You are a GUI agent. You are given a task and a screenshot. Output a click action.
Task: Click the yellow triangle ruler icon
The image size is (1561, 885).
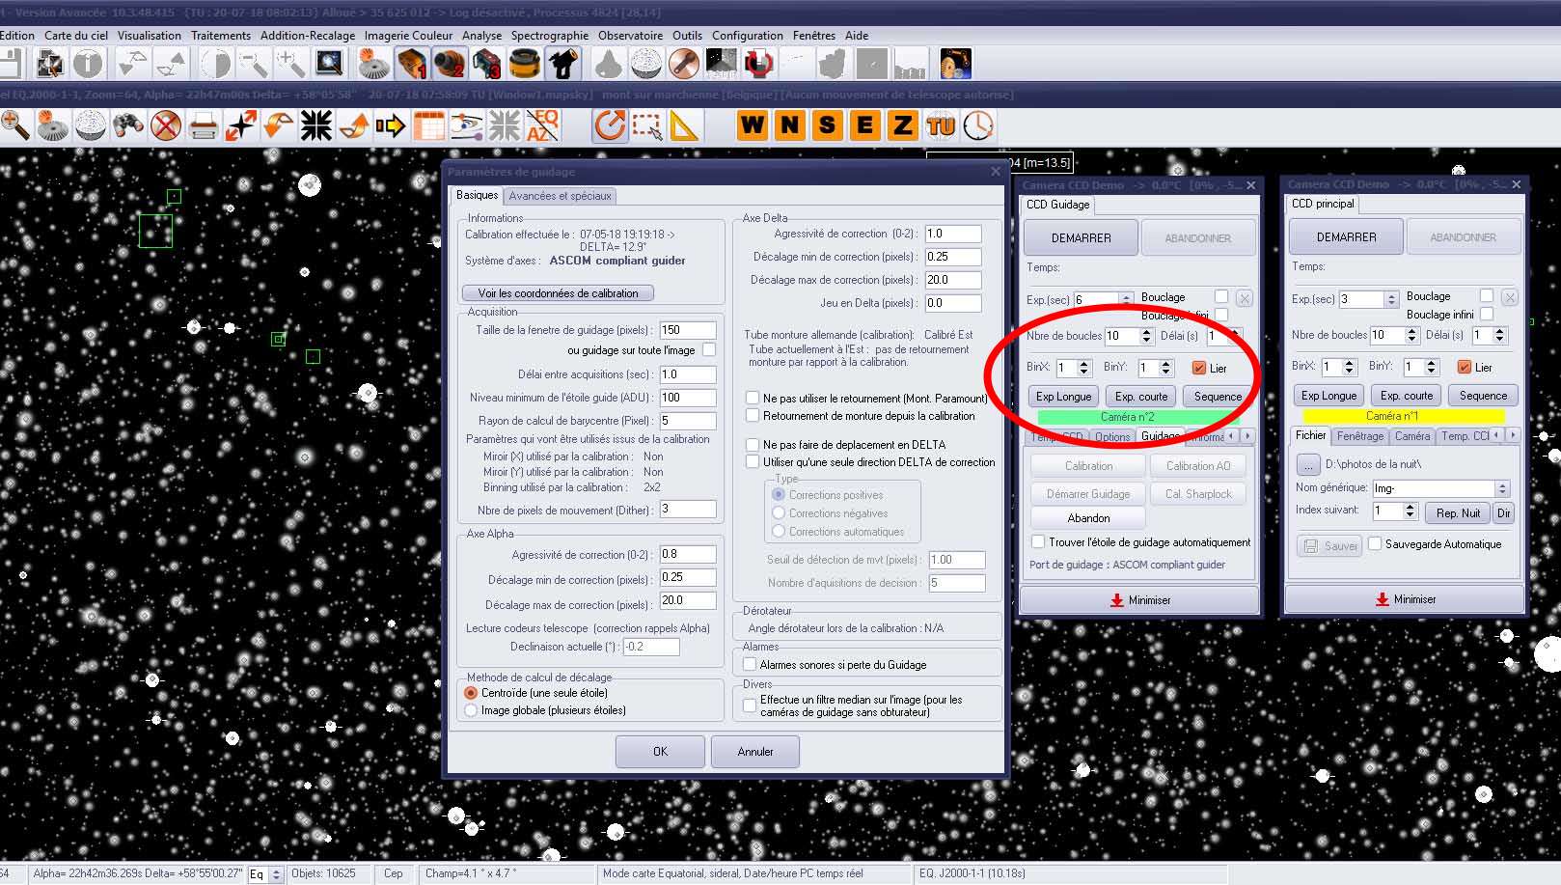(x=684, y=125)
